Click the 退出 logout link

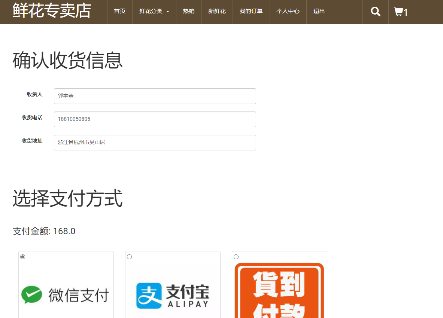pos(319,11)
